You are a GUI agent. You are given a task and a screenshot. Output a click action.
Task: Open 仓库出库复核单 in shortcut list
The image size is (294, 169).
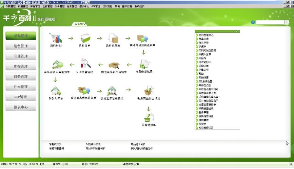[x=207, y=104]
